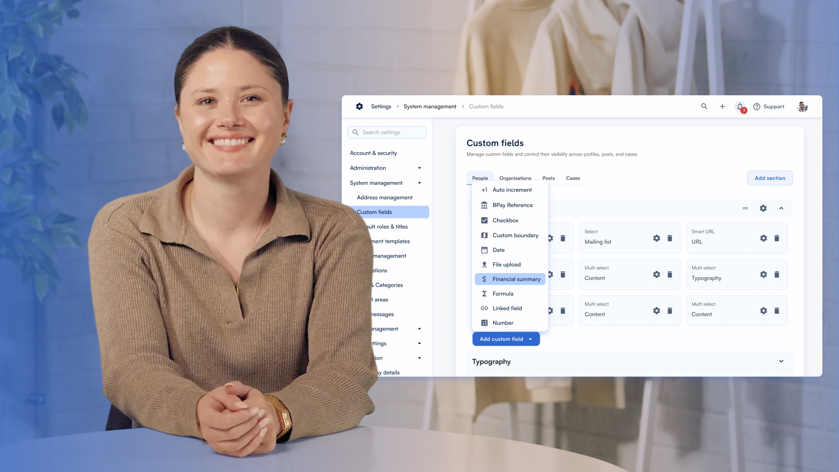Image resolution: width=839 pixels, height=472 pixels.
Task: Open gear settings for Mailing list field
Action: pyautogui.click(x=656, y=238)
